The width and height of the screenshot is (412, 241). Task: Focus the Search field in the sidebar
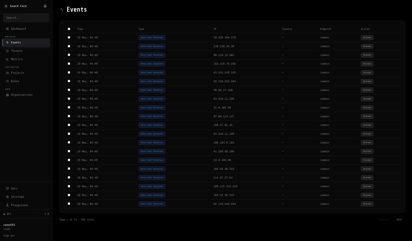26,18
